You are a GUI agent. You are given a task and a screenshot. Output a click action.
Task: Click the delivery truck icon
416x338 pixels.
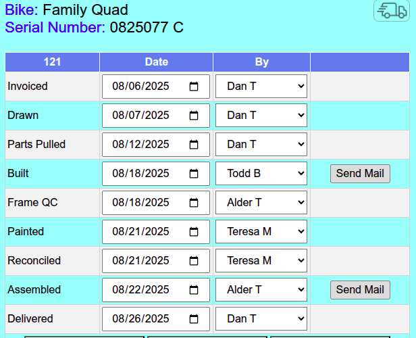pos(391,11)
